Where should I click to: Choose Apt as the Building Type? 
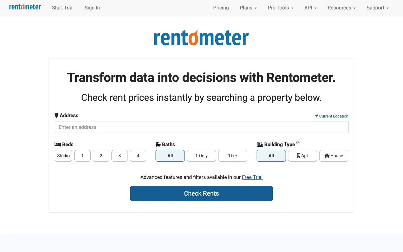click(302, 156)
